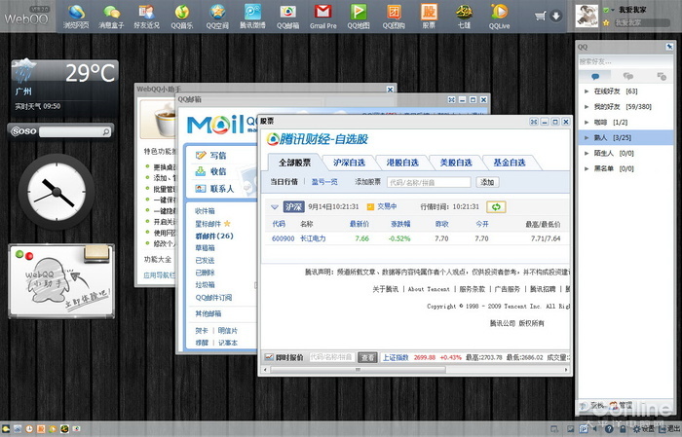Select the 美股自选 tab
Image resolution: width=682 pixels, height=437 pixels.
click(456, 163)
